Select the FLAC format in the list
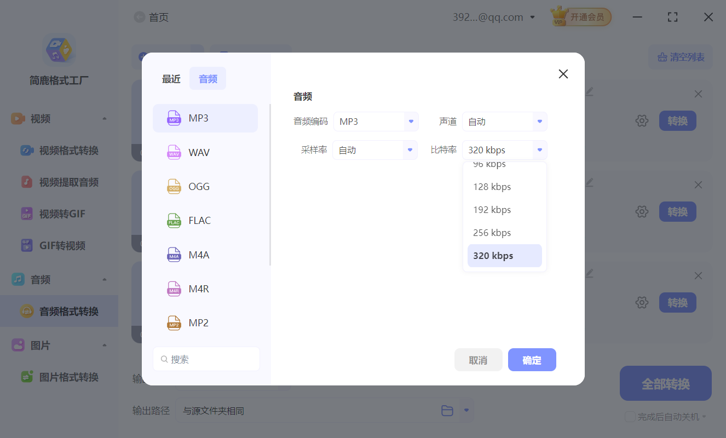This screenshot has width=726, height=438. [x=199, y=220]
